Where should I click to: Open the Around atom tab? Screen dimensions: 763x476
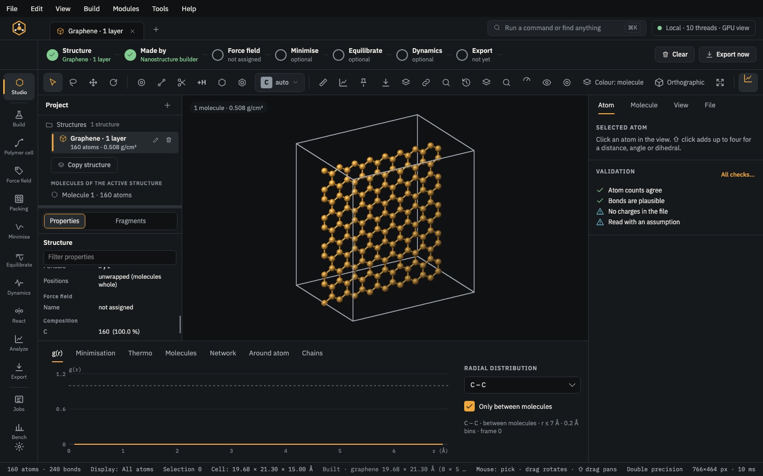pos(269,353)
